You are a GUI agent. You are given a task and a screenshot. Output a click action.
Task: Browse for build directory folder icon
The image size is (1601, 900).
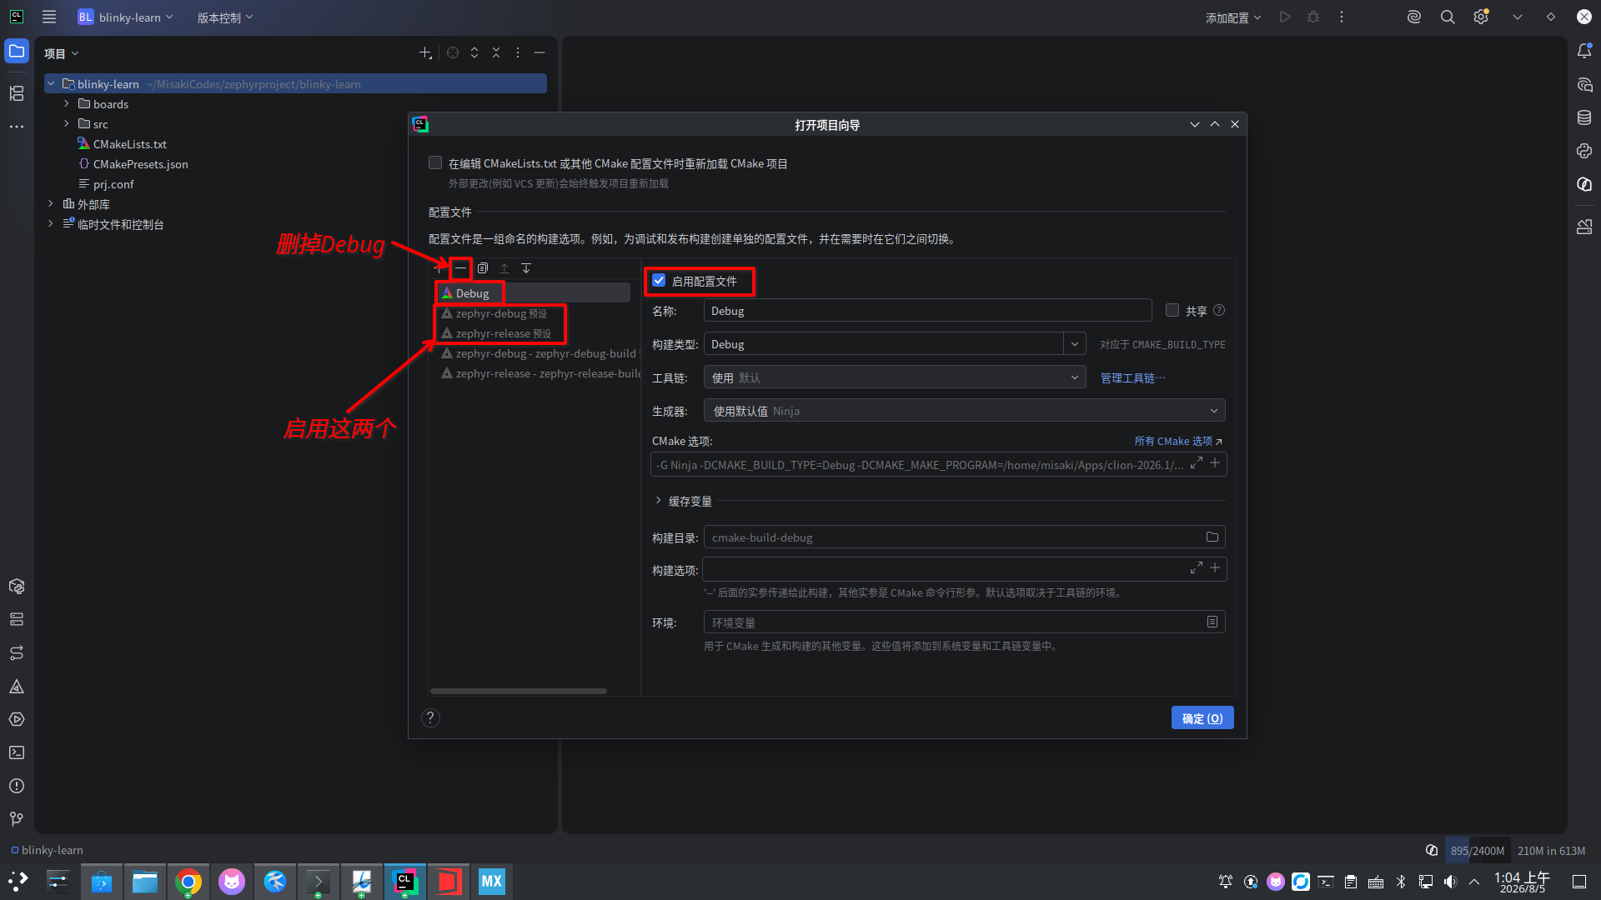[x=1212, y=537]
